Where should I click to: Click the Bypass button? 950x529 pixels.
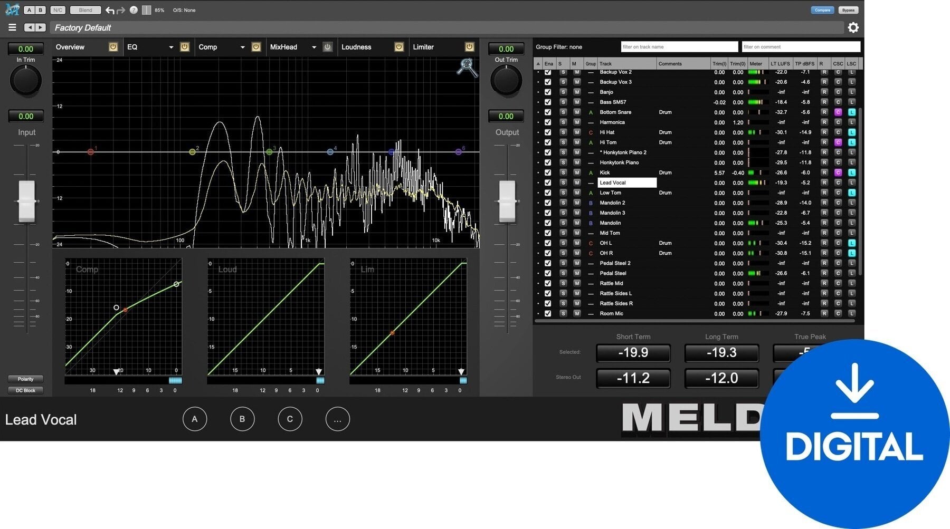[x=848, y=10]
